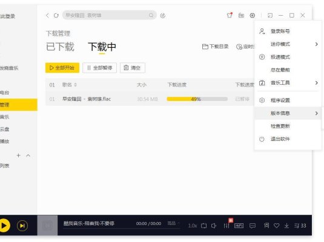The height and width of the screenshot is (242, 324).
Task: Change playback speed 1.0x
Action: click(193, 226)
